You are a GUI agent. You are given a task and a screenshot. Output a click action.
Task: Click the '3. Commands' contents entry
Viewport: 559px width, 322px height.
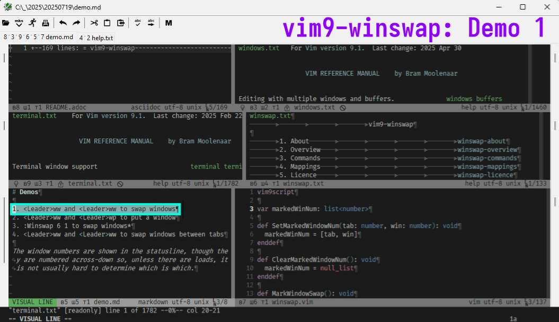300,158
